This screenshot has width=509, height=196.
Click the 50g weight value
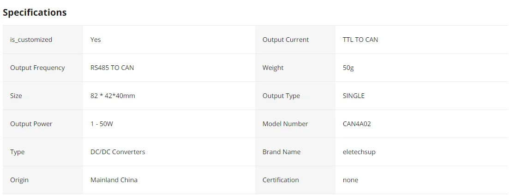348,68
